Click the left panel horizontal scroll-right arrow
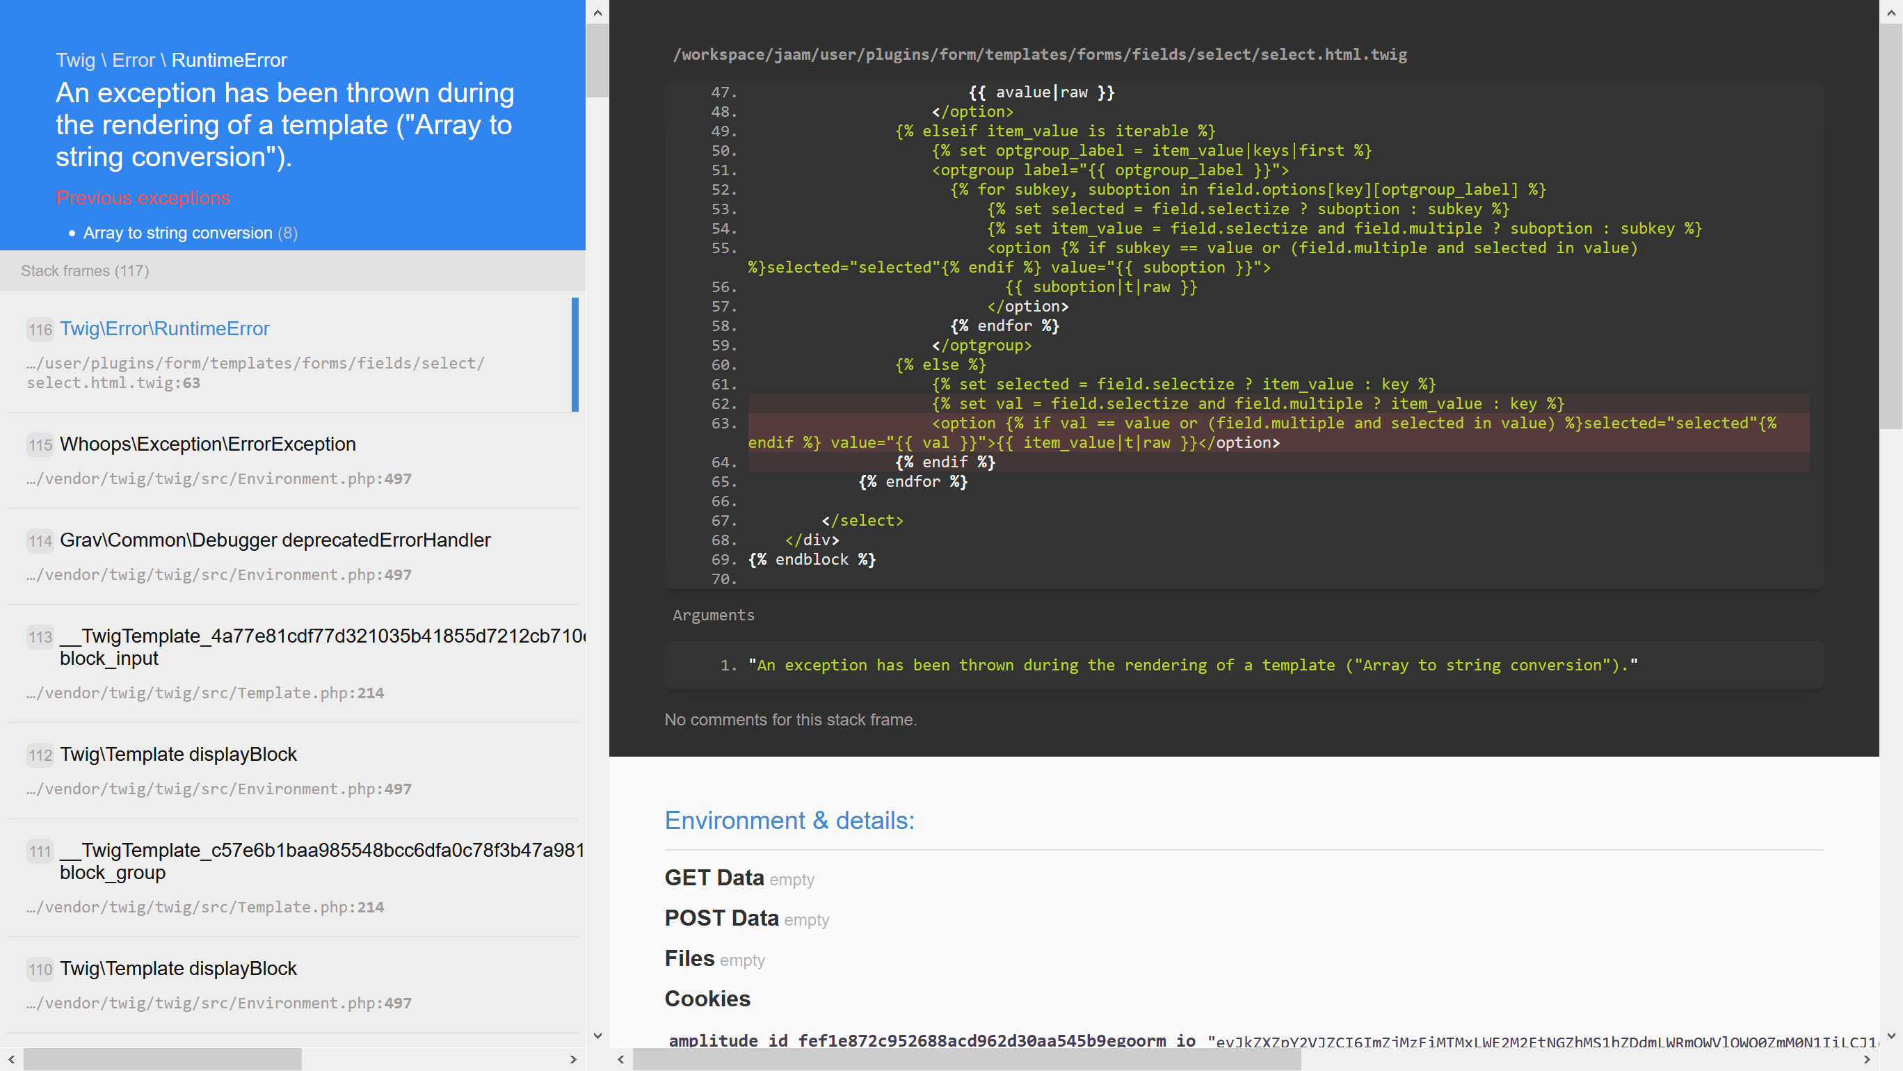The image size is (1903, 1071). point(572,1059)
